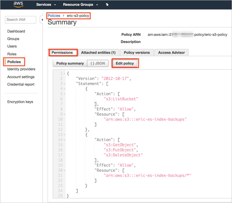Open the Policy versions tab
The width and height of the screenshot is (232, 203).
[137, 52]
